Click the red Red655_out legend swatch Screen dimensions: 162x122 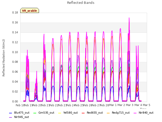pyautogui.click(x=83, y=113)
